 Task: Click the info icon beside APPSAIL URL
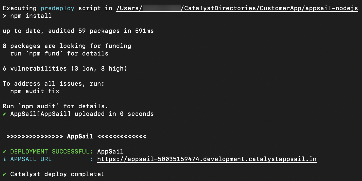5,159
